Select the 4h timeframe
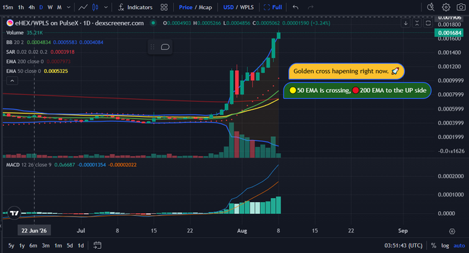The height and width of the screenshot is (253, 469). click(32, 7)
